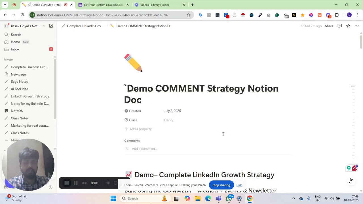Navigate to Complete LinkedIn Gro... breadcrumb
363x204 pixels.
pyautogui.click(x=83, y=26)
